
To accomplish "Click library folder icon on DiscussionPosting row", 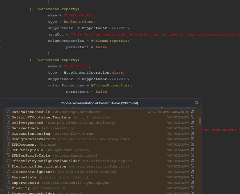I will coord(192,133).
